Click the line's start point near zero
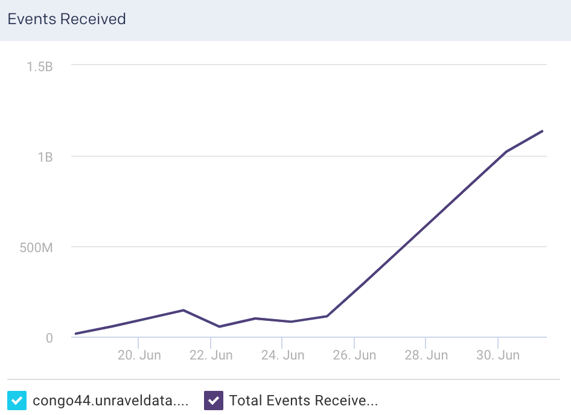This screenshot has height=415, width=571. point(75,334)
